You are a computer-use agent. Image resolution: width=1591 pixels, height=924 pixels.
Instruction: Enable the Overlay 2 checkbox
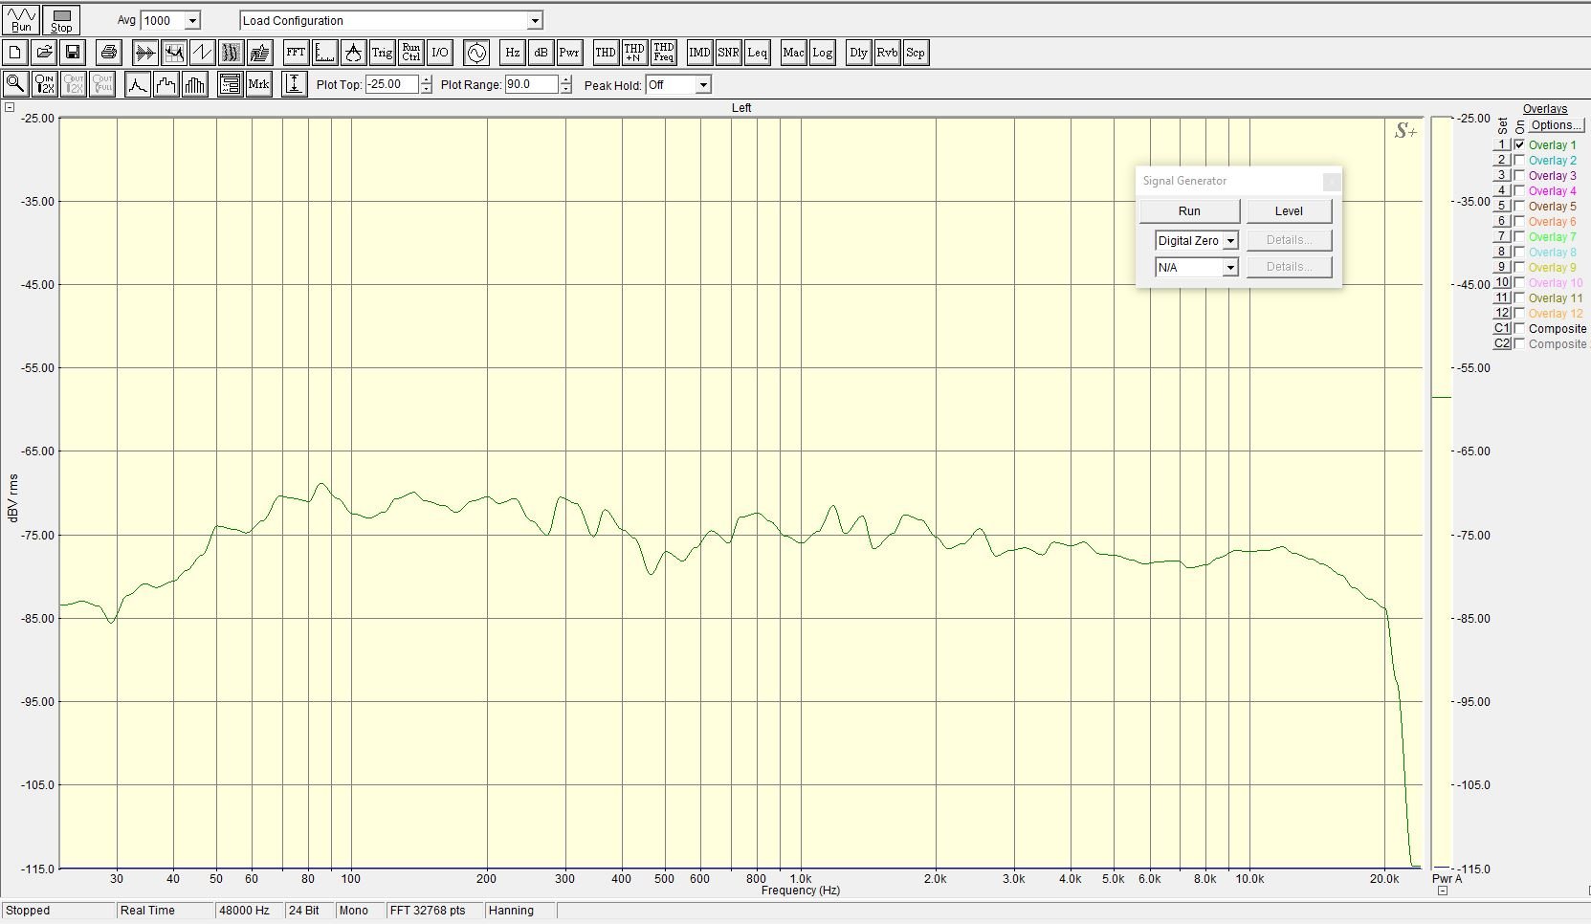[1519, 160]
